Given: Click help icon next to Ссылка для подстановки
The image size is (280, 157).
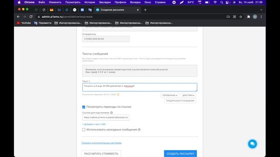Looking at the screenshot, I should [x=112, y=113].
